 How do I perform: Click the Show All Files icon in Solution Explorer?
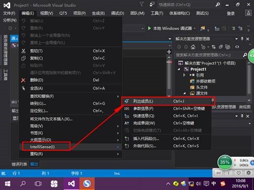(227, 47)
